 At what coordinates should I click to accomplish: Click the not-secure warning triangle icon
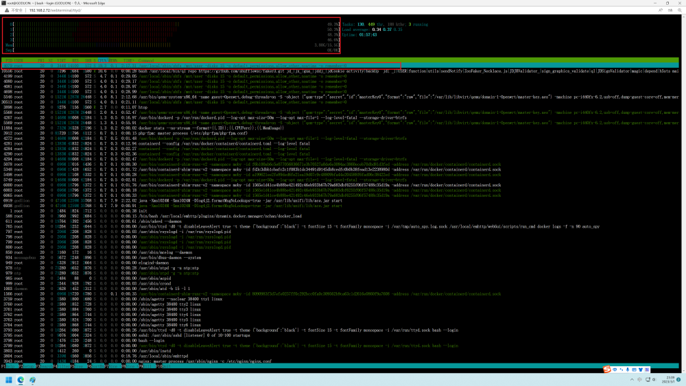tap(7, 10)
